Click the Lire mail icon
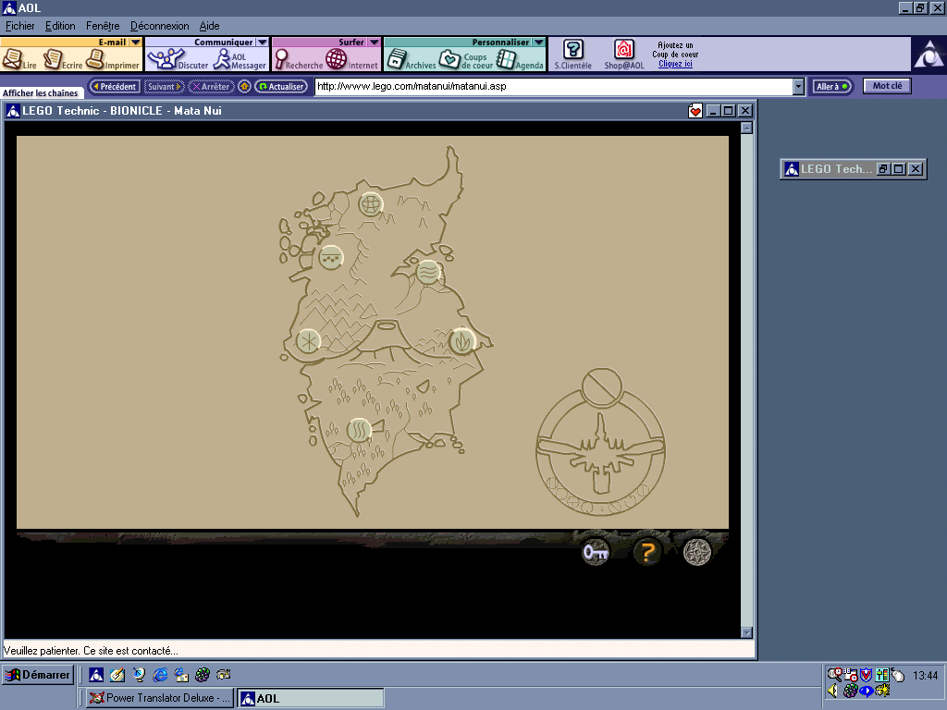 pos(19,59)
